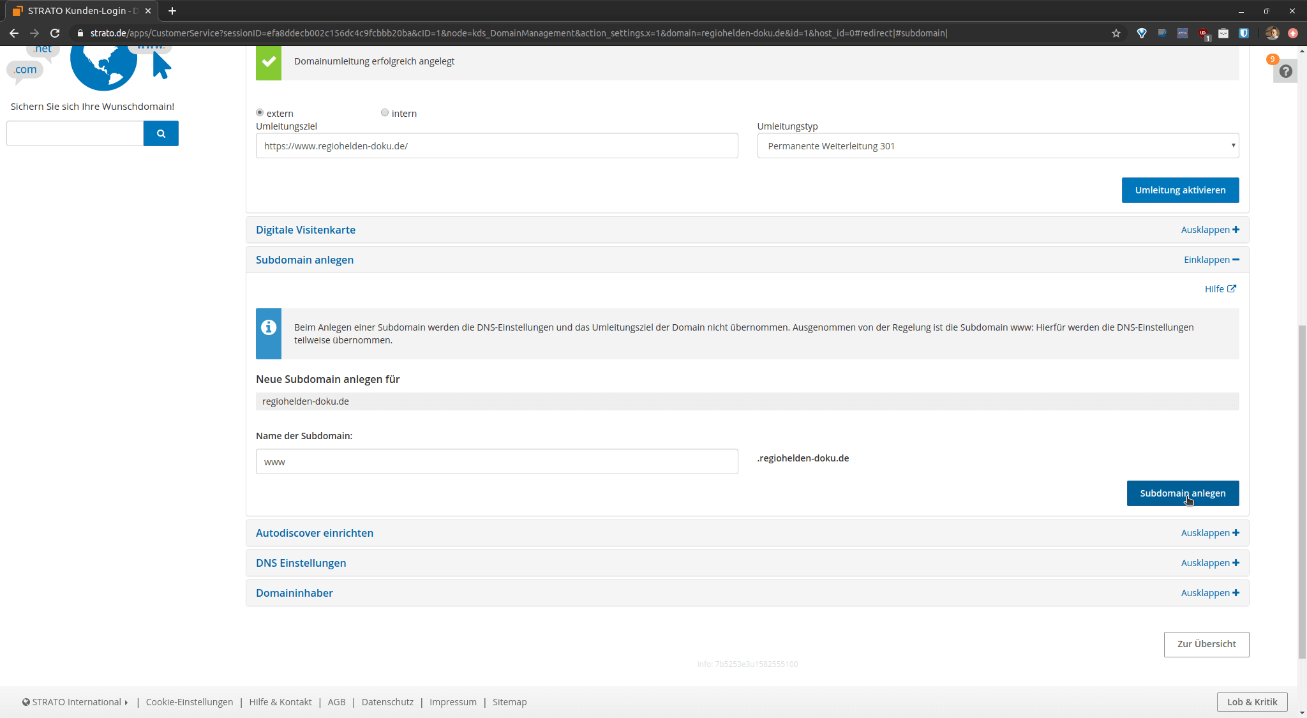Select the extern radio button
The height and width of the screenshot is (718, 1307).
(x=260, y=113)
